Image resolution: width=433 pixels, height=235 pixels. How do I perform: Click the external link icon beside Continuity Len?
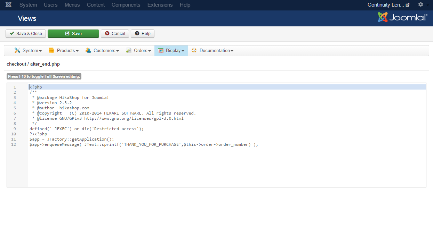pos(408,5)
